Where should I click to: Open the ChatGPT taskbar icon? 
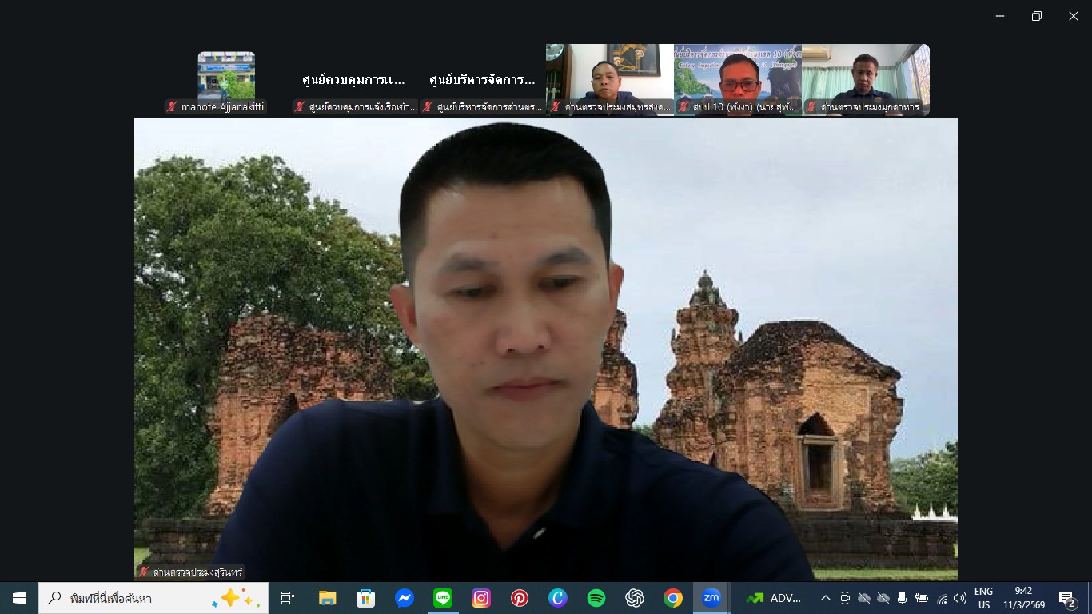tap(635, 597)
